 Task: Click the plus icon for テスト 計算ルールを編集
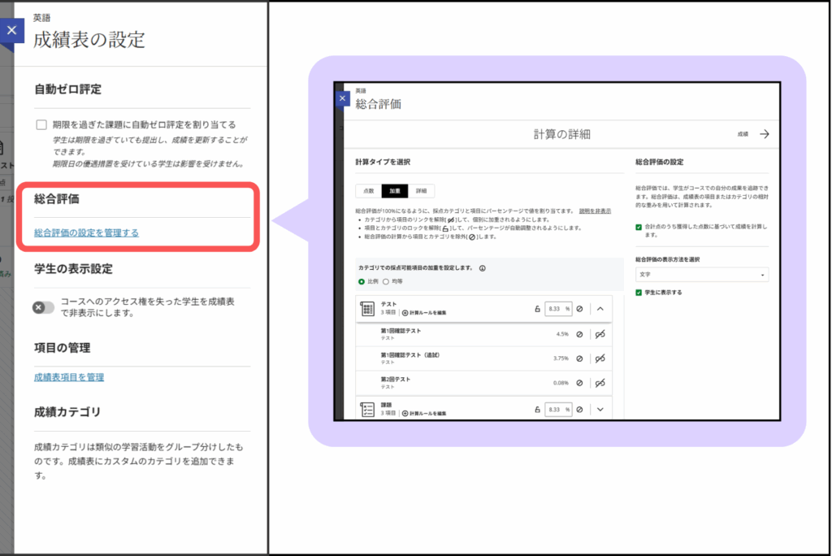[405, 313]
